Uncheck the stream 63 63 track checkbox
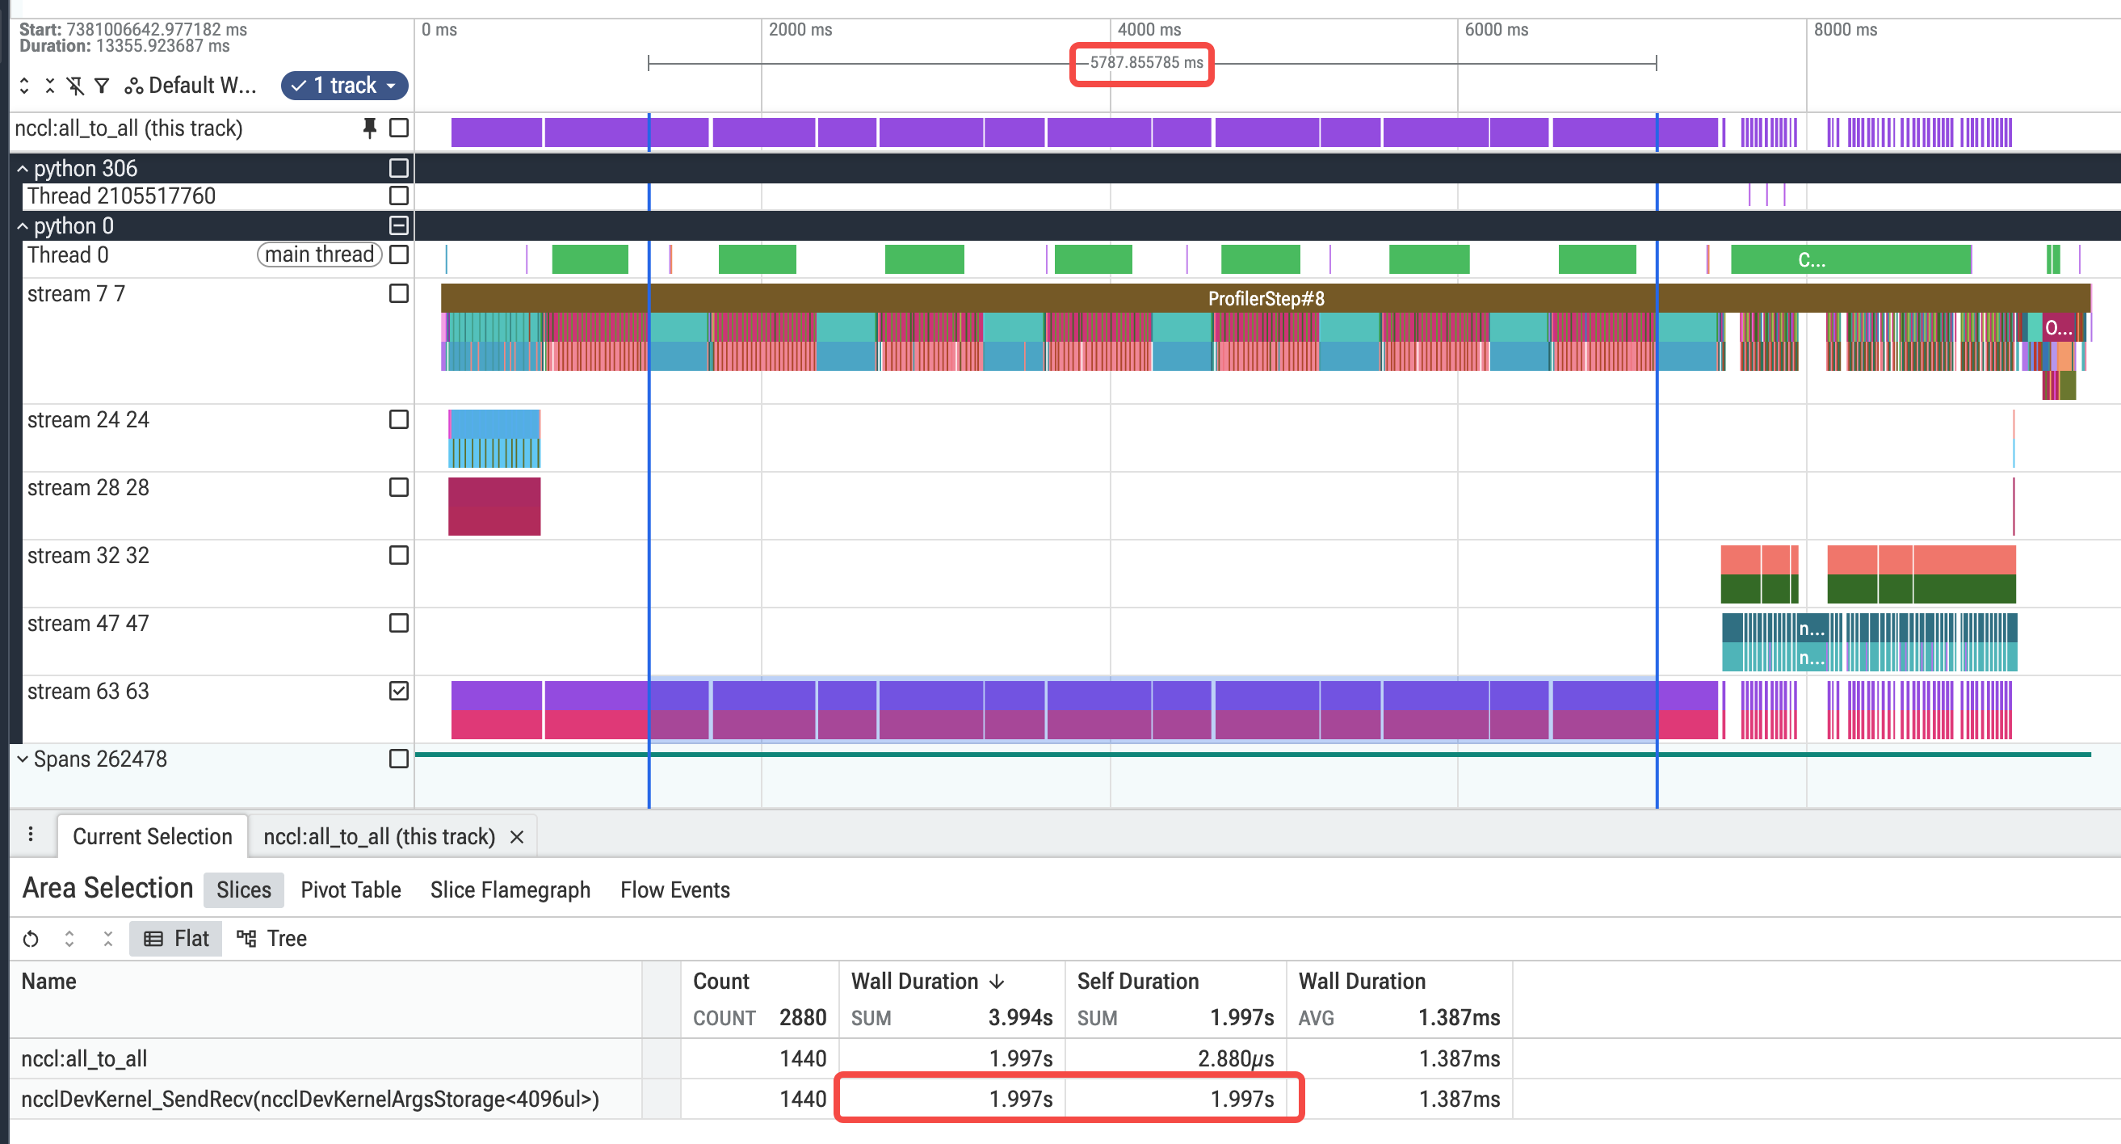 (x=398, y=691)
